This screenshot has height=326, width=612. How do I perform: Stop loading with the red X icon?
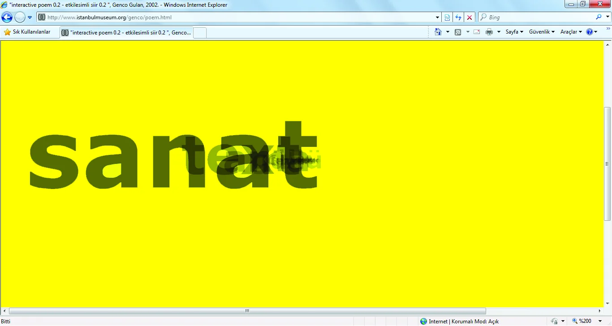469,17
